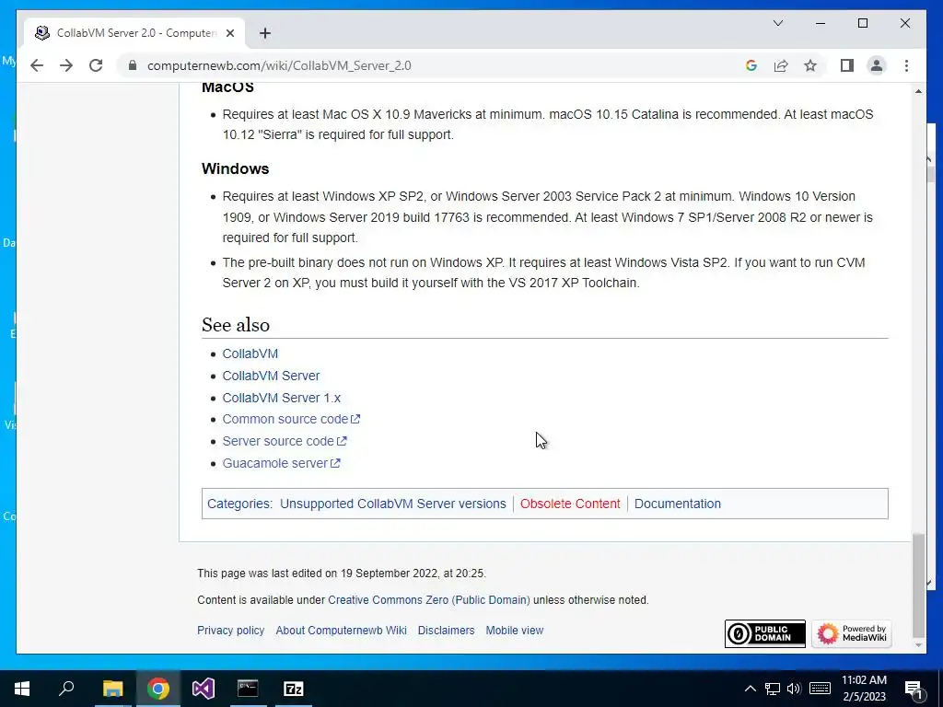Open touch keyboard tray icon
This screenshot has width=943, height=707.
pos(820,689)
